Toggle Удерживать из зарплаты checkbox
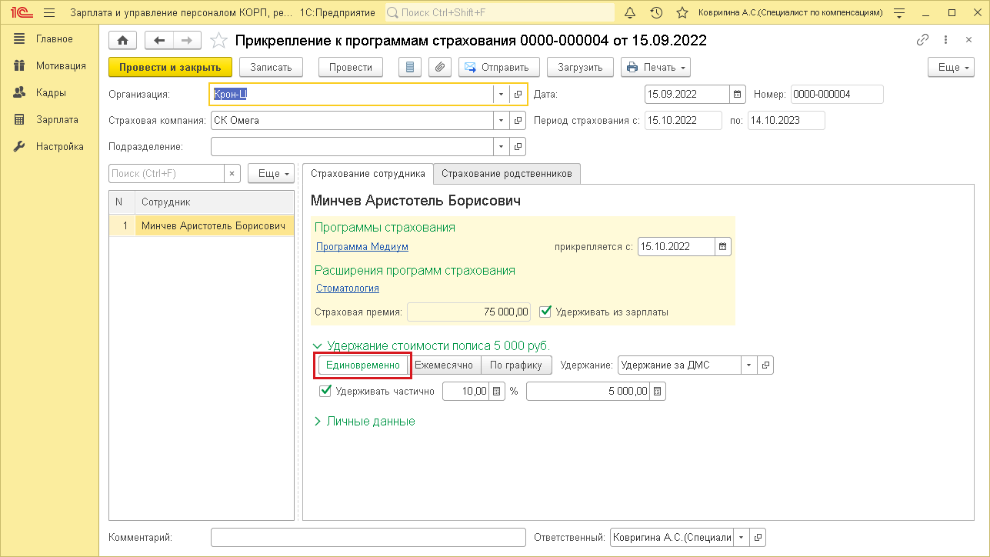990x557 pixels. pos(546,312)
